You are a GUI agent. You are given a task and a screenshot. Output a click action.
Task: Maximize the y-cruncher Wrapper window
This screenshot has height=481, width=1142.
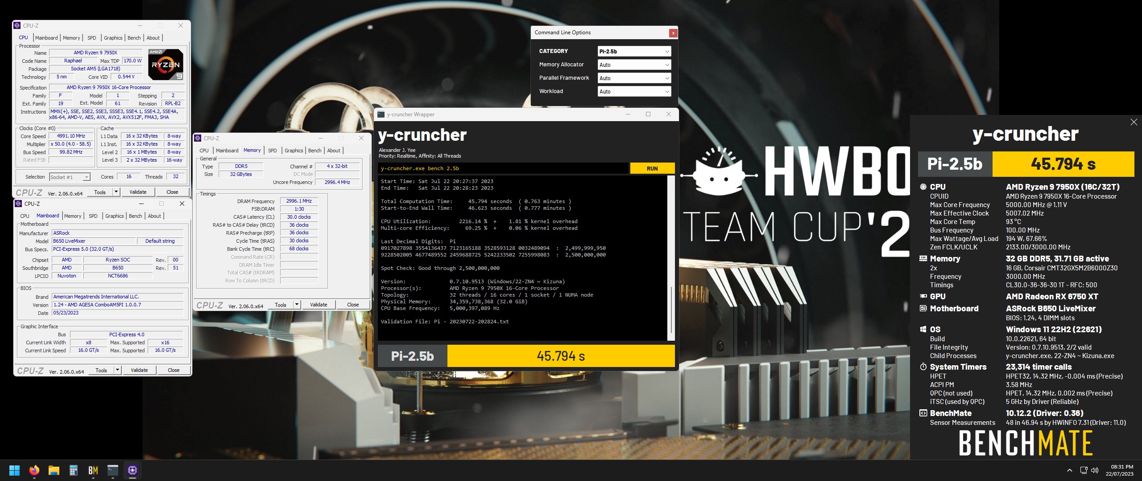[x=648, y=114]
